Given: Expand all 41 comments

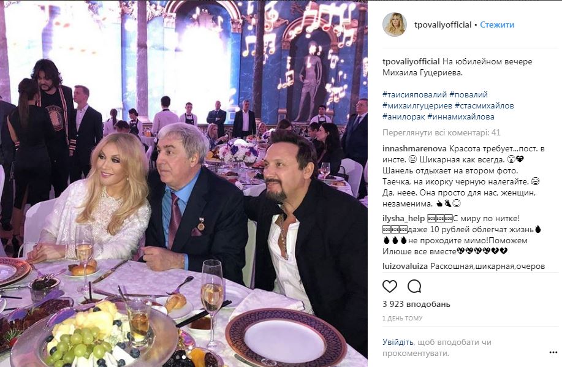Looking at the screenshot, I should (441, 132).
